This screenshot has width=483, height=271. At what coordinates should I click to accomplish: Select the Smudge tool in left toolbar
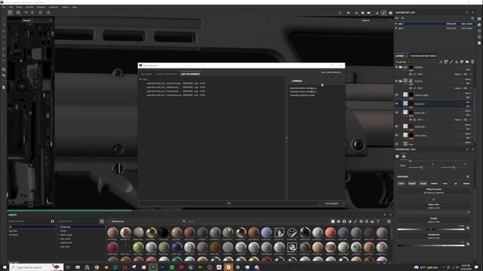click(3, 44)
